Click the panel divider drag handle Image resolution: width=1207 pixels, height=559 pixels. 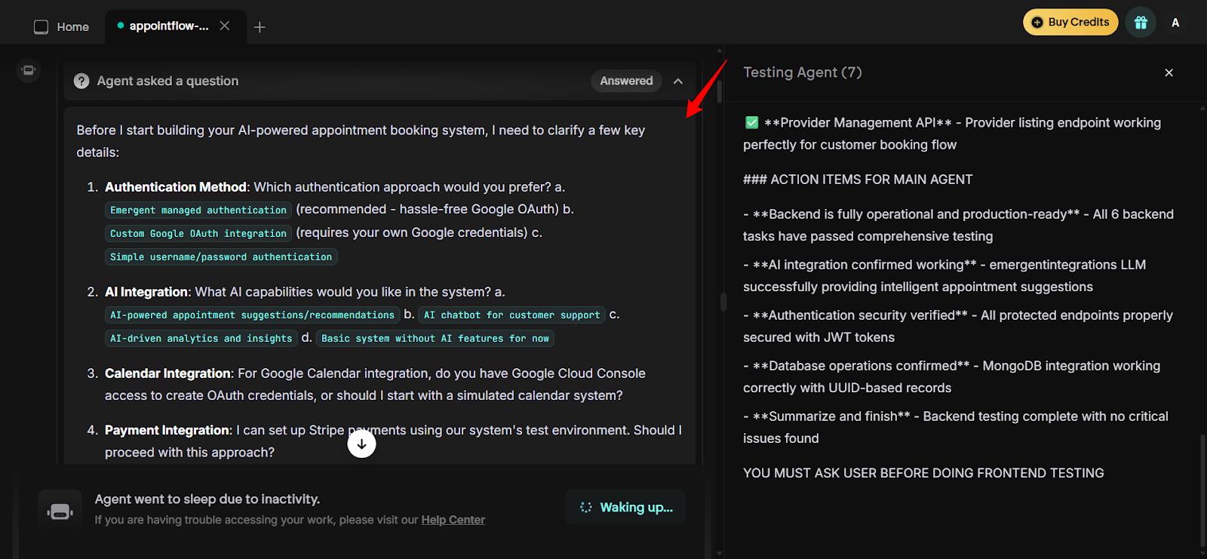click(x=723, y=302)
